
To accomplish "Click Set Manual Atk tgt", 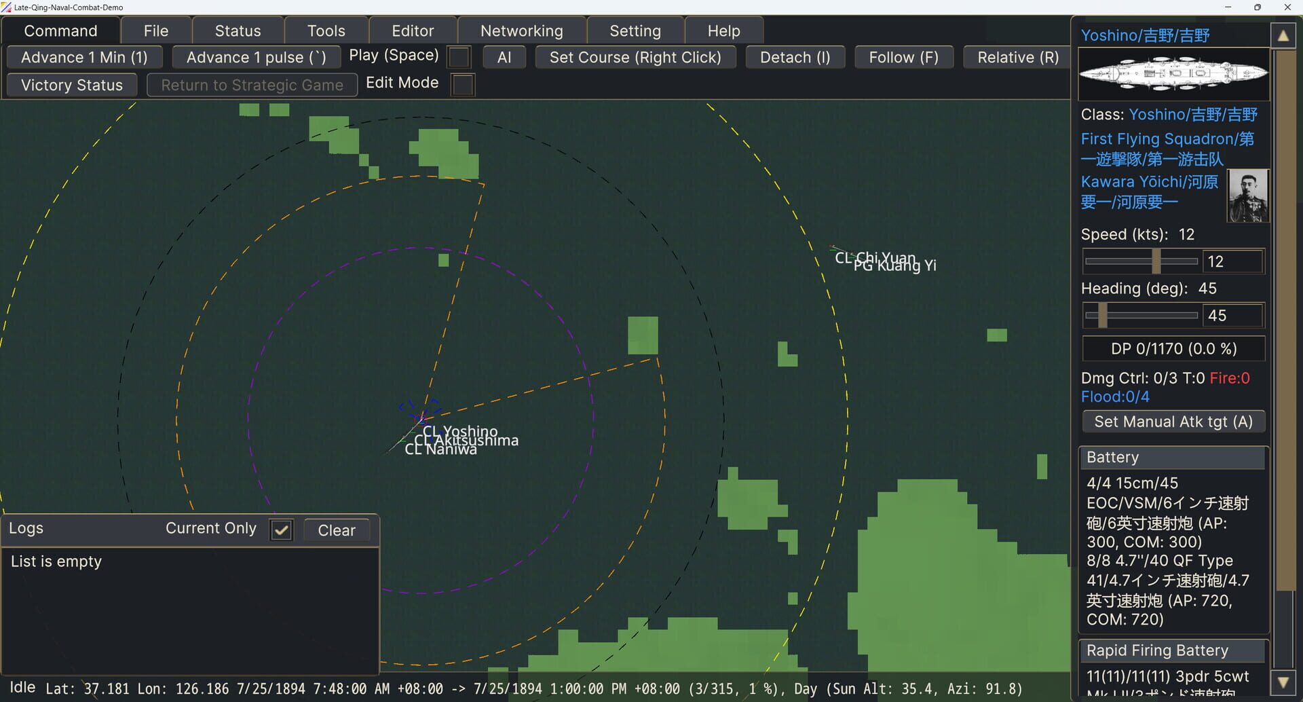I will (x=1173, y=421).
